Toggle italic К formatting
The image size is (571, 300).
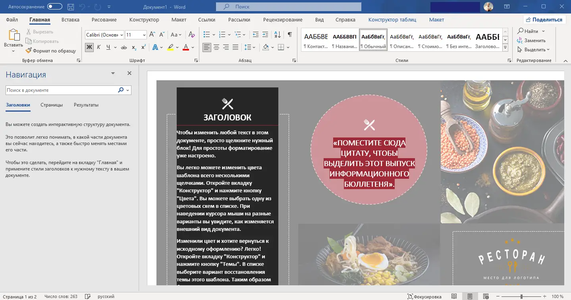click(x=98, y=47)
